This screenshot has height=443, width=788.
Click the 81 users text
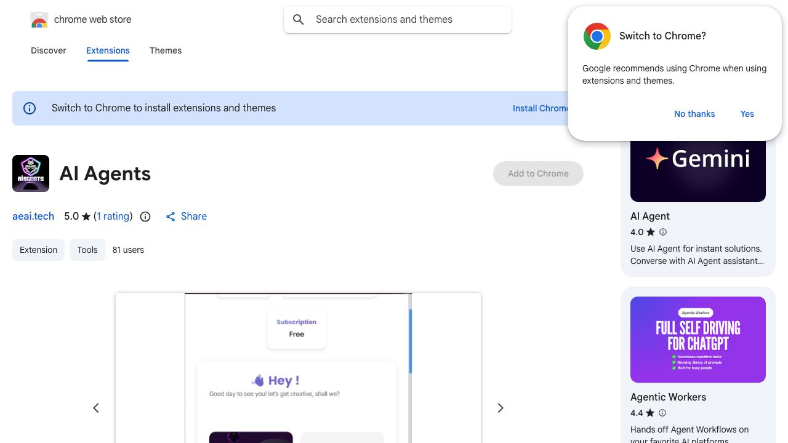tap(128, 250)
